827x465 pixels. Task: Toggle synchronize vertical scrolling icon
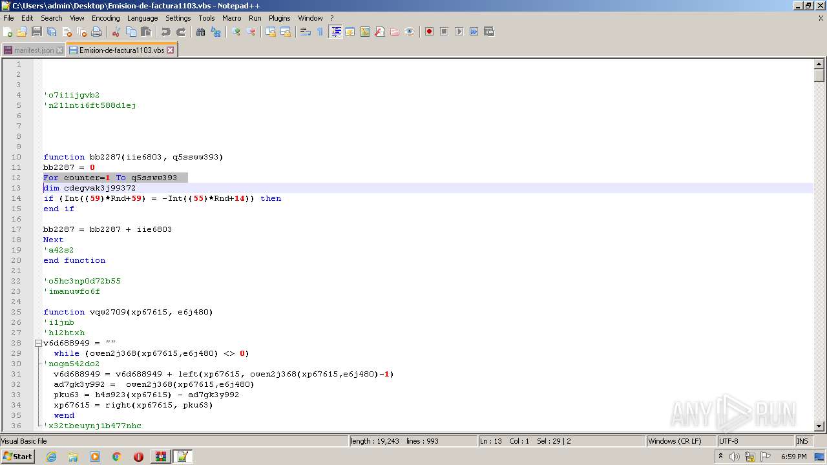pos(271,32)
